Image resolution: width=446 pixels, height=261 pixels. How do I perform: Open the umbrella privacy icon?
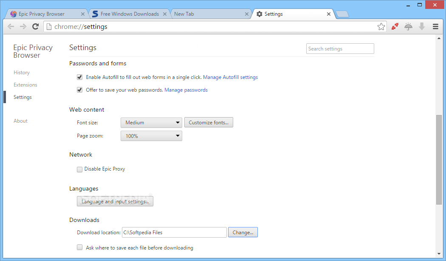(409, 26)
